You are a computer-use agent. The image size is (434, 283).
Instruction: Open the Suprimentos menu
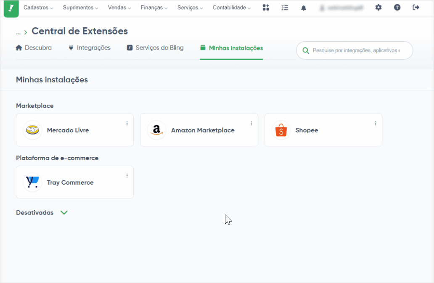click(x=81, y=8)
